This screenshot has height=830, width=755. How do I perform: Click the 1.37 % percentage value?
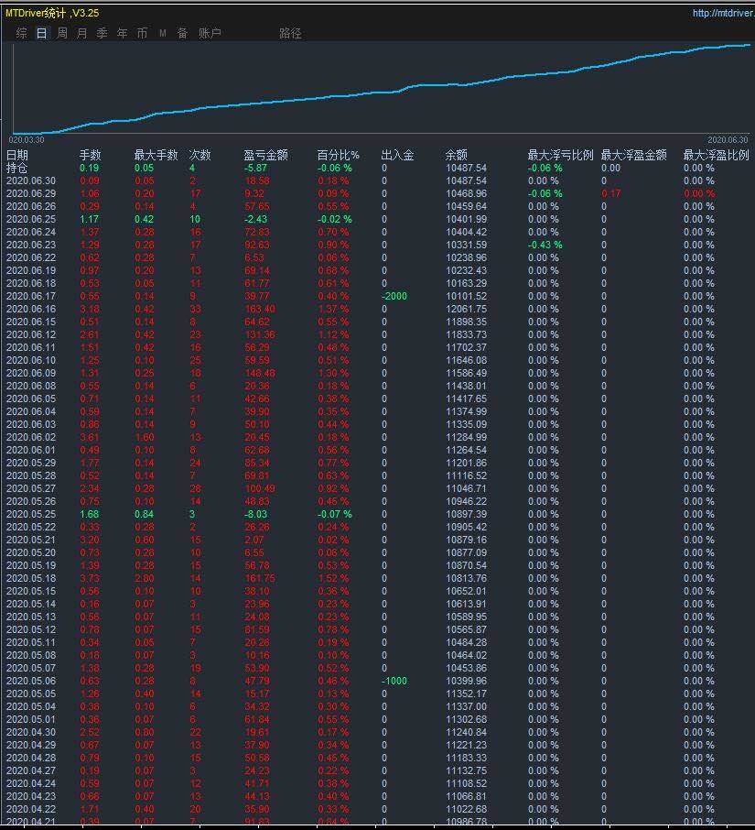point(334,309)
